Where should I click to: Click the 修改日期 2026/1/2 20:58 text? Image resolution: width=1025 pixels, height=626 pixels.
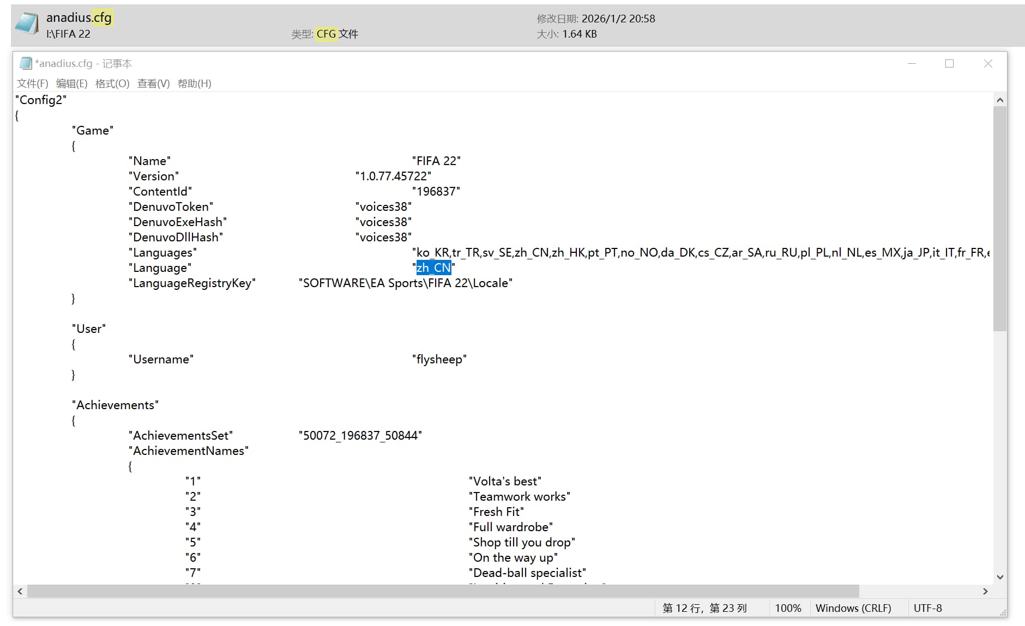click(596, 19)
